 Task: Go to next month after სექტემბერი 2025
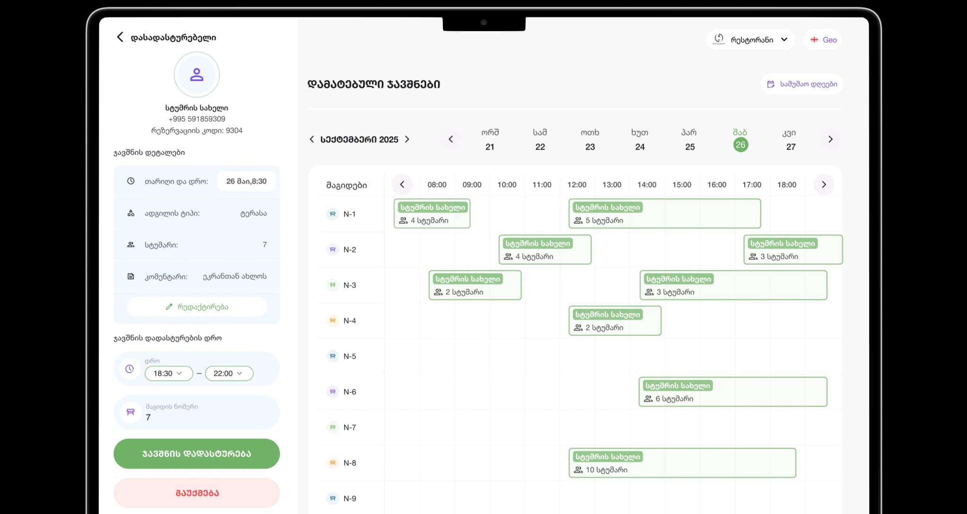[407, 139]
